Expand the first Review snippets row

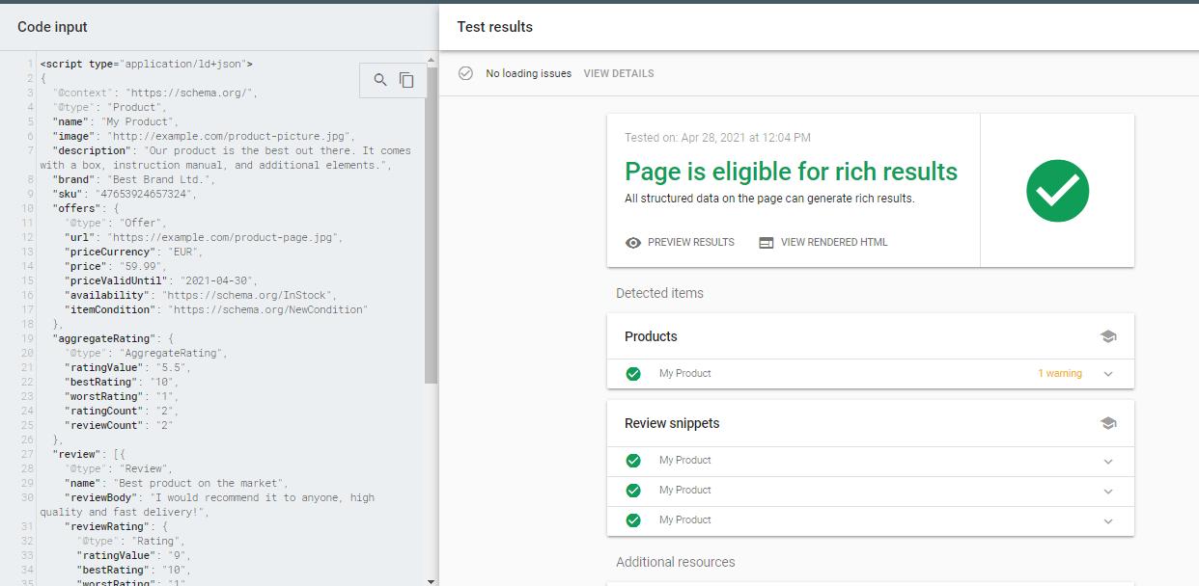pos(1108,461)
